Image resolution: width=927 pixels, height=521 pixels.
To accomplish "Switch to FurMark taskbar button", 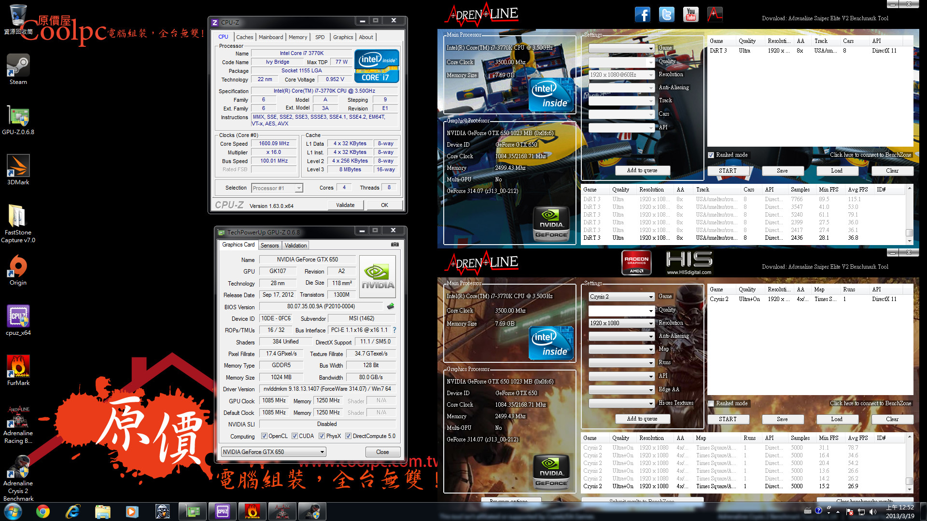I will pyautogui.click(x=252, y=511).
